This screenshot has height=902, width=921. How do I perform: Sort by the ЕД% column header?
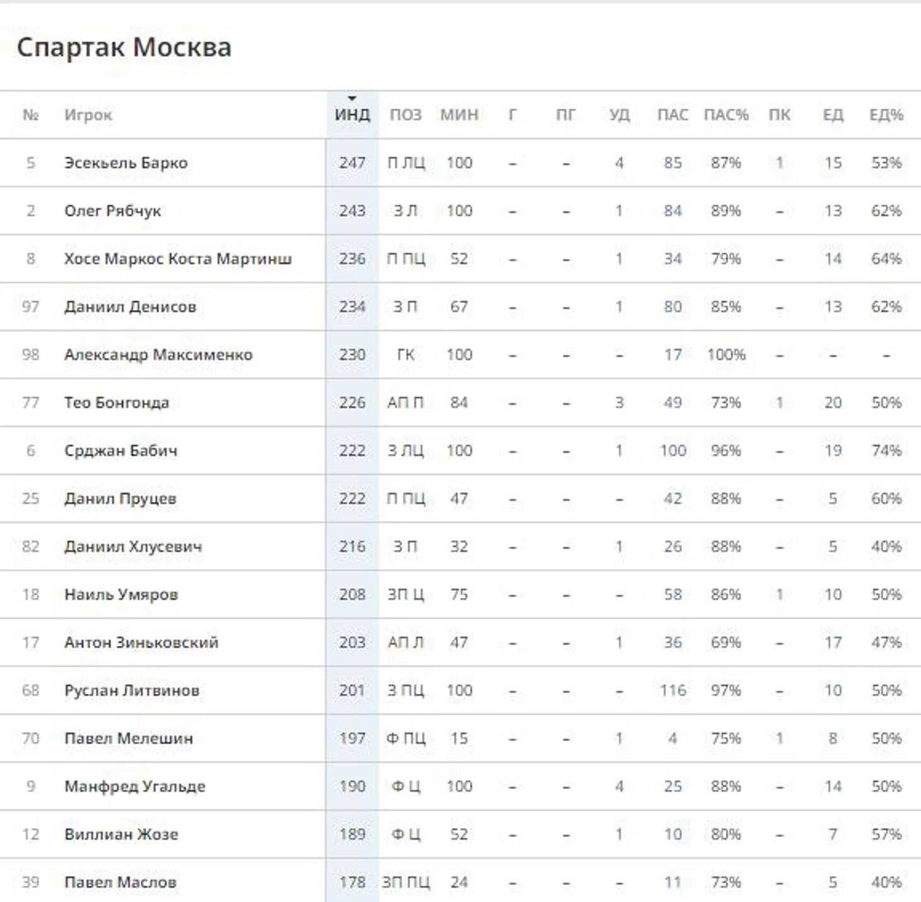(x=886, y=115)
